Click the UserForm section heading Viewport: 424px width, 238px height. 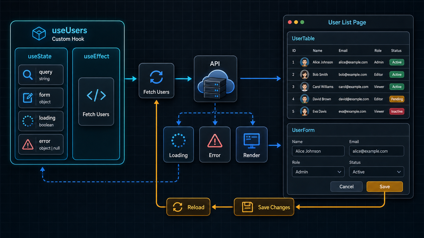pos(303,130)
